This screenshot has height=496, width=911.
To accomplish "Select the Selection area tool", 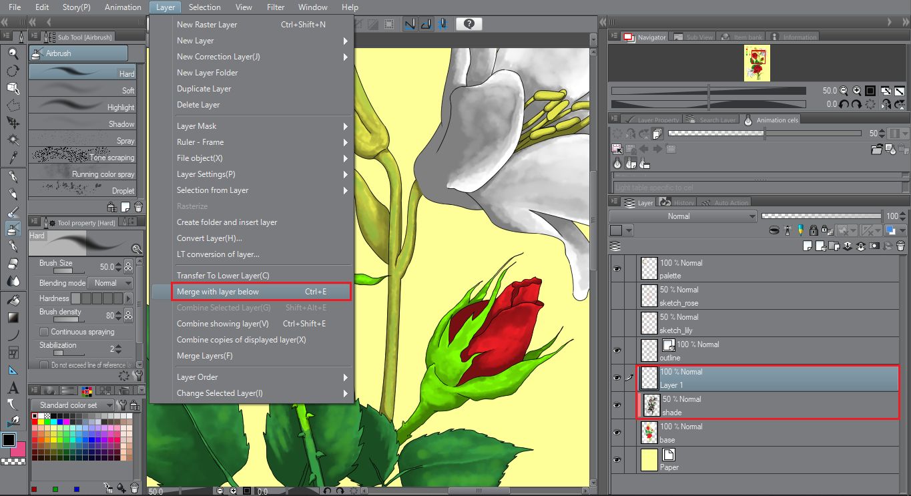I will tap(13, 105).
